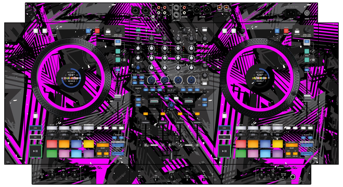Select the RECYCLER main FX button
Viewport: 343px width, 187px height.
pyautogui.click(x=153, y=90)
